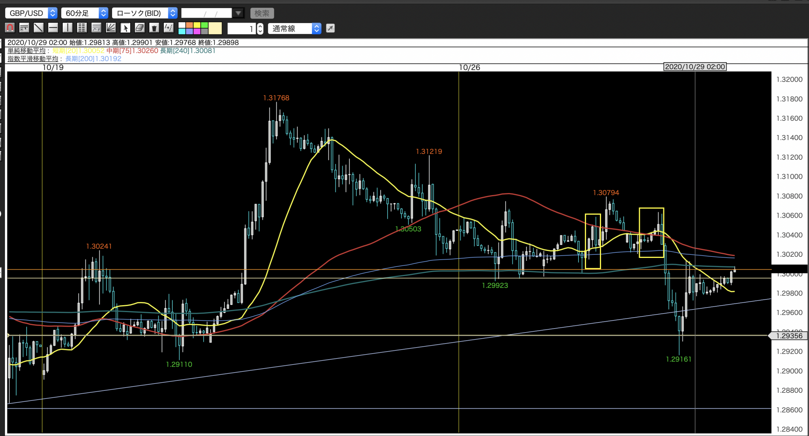Pick the magenta color swatch
Screen dimensions: 809x436
197,31
